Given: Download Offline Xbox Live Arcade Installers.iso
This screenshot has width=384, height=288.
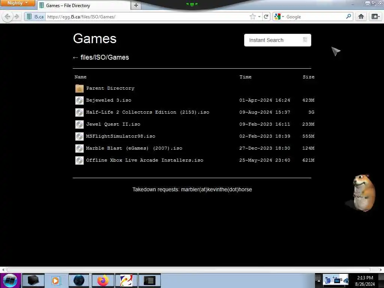Looking at the screenshot, I should tap(145, 160).
